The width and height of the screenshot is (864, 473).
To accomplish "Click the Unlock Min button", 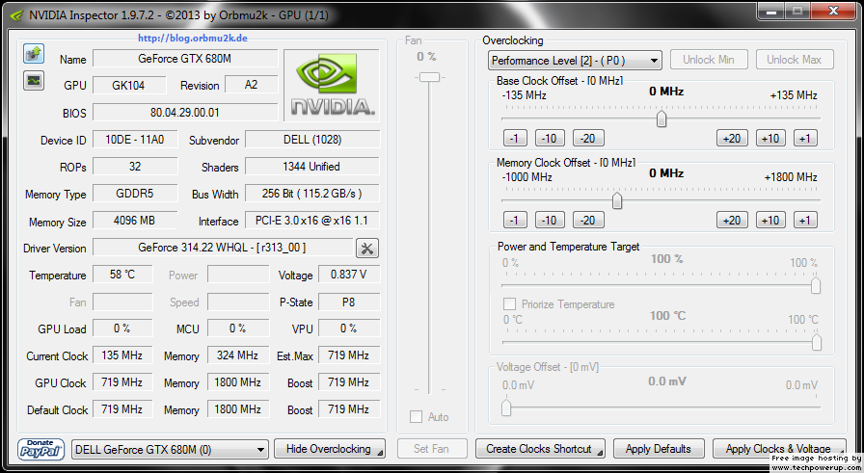I will click(709, 60).
